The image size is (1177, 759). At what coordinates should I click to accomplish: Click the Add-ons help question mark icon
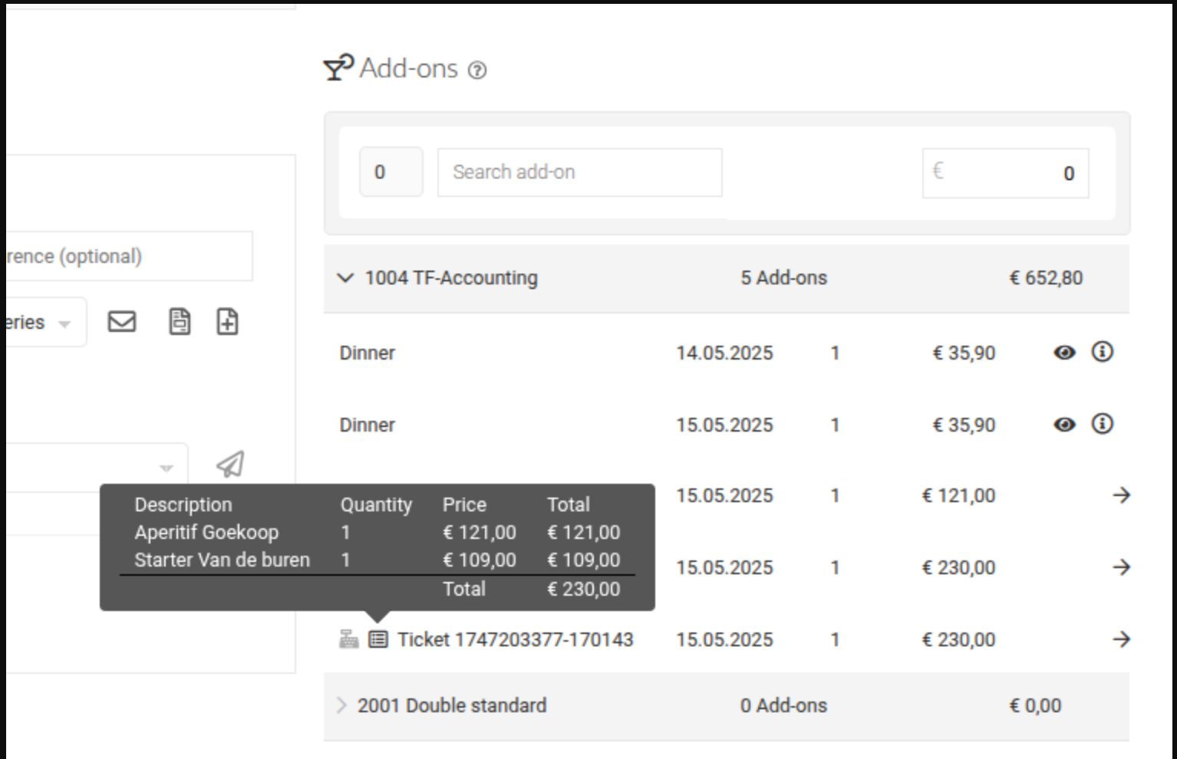pyautogui.click(x=477, y=71)
